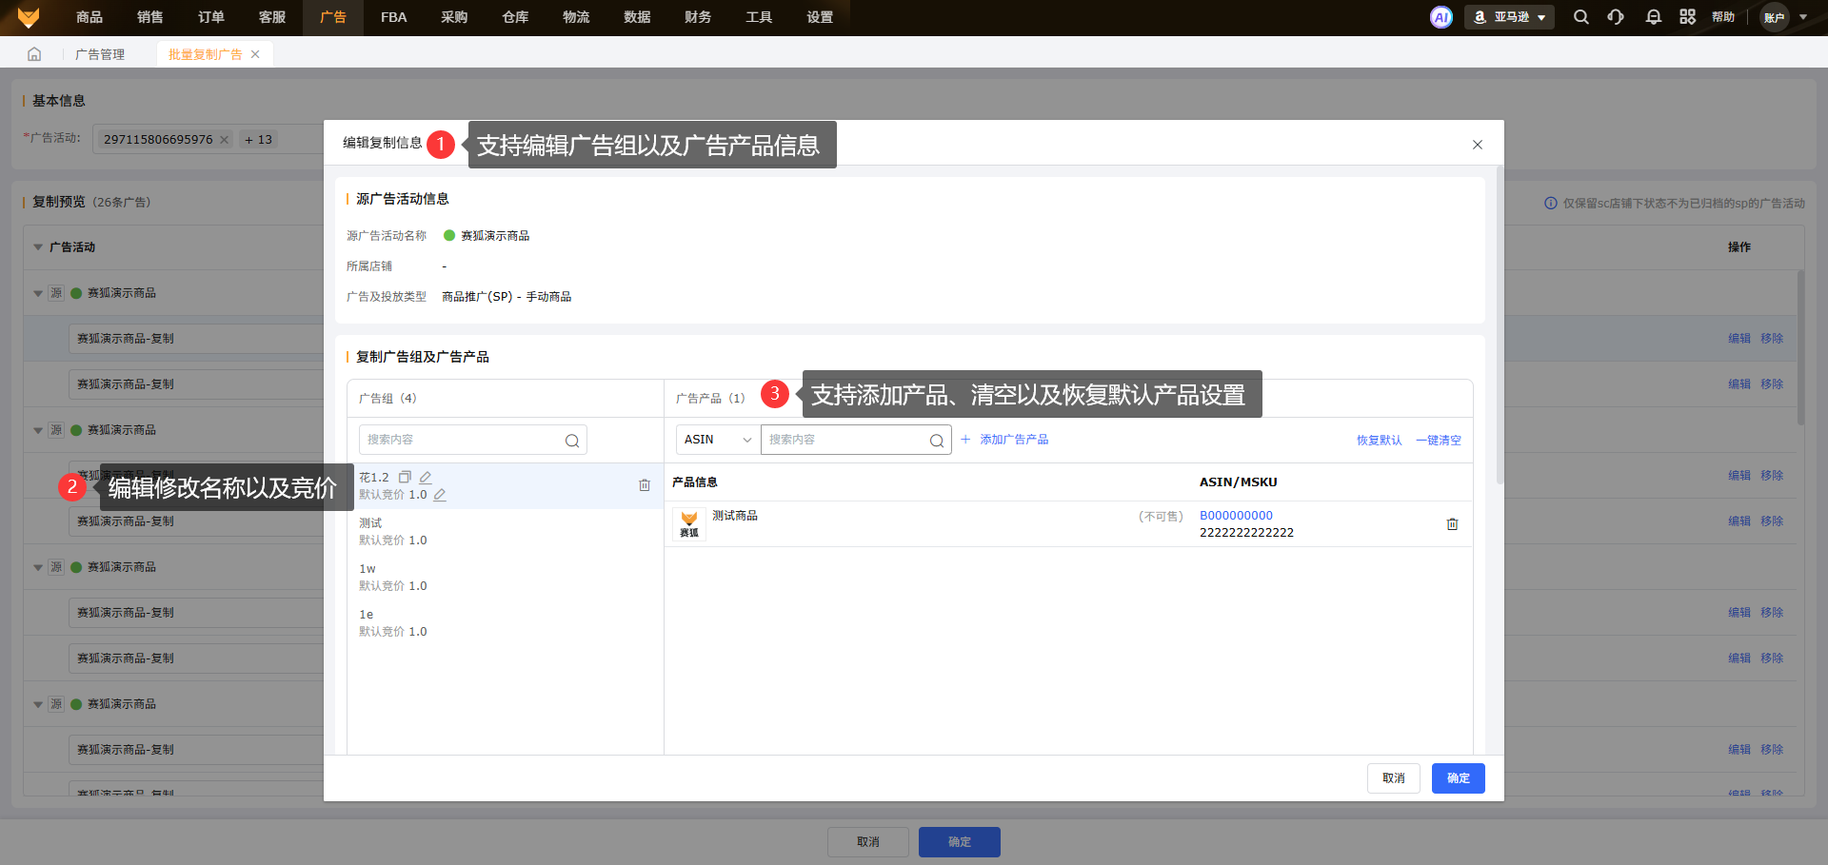
Task: Remove 测试商品 product with trash icon
Action: tap(1452, 524)
